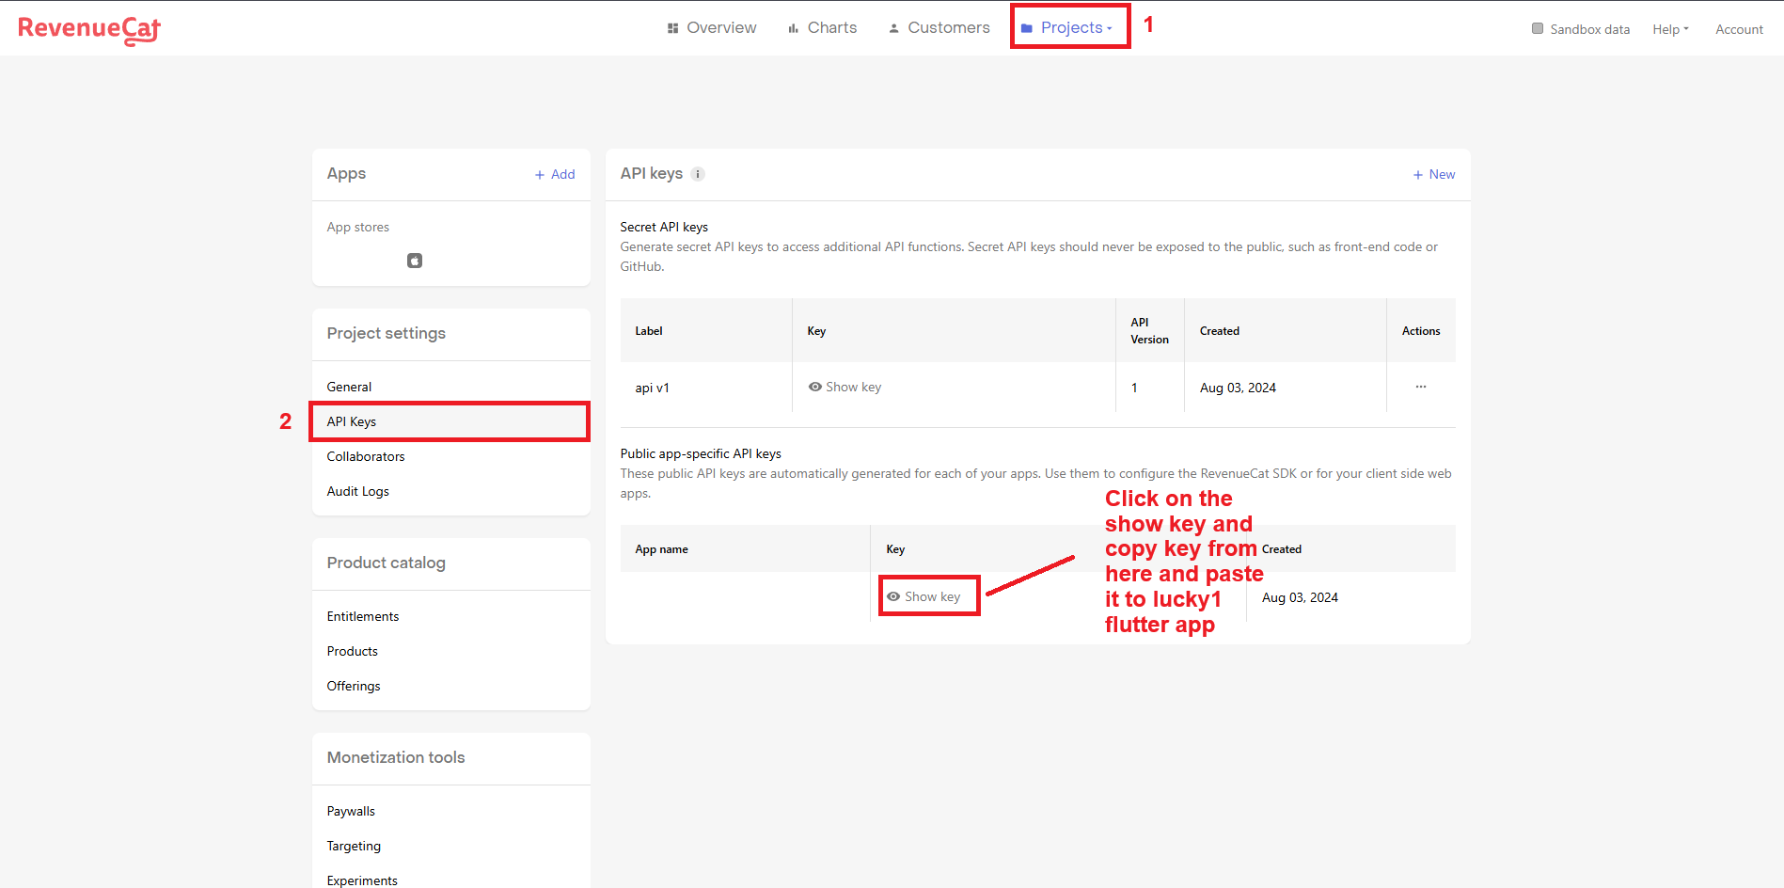The width and height of the screenshot is (1784, 888).
Task: Enable the Sandbox data checkbox
Action: 1538,28
